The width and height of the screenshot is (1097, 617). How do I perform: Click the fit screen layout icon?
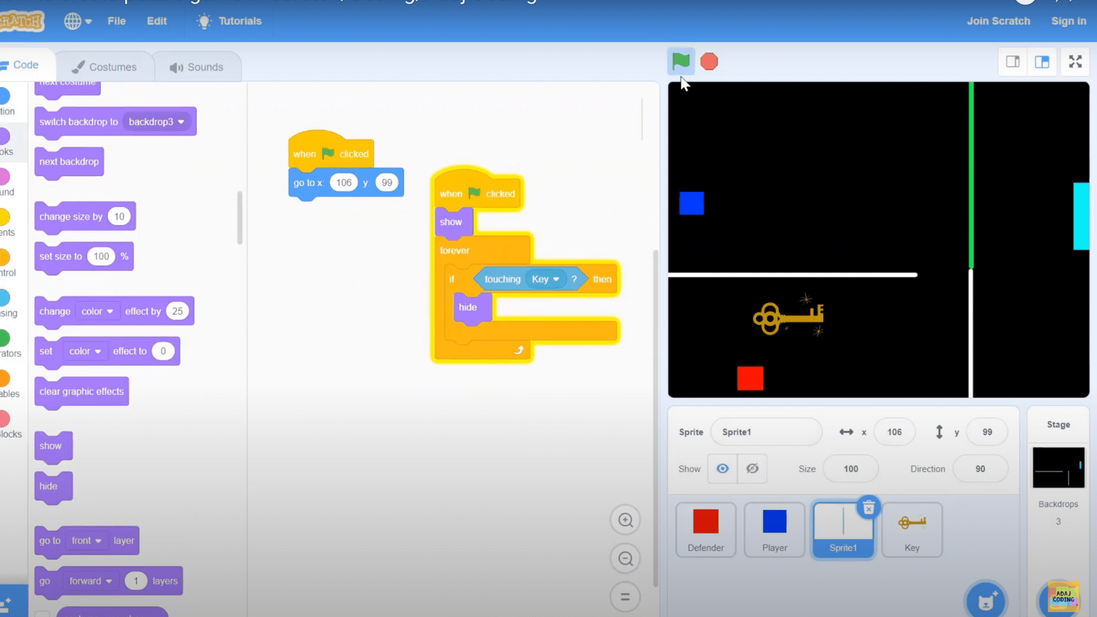[x=1075, y=62]
